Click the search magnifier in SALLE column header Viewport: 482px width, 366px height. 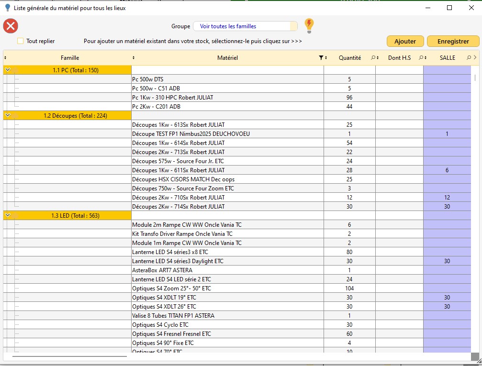[469, 58]
